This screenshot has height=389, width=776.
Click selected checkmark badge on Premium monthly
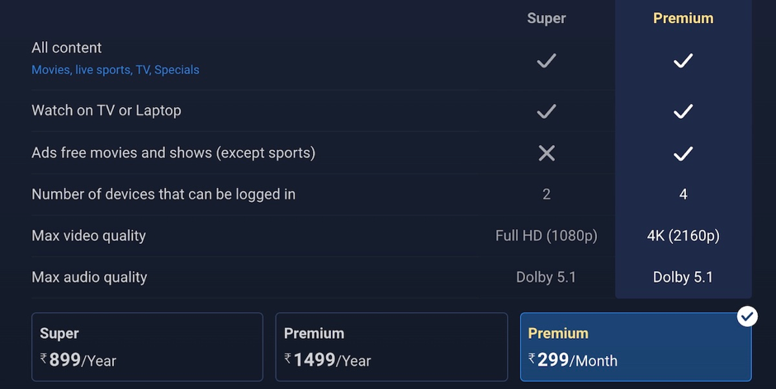click(747, 316)
